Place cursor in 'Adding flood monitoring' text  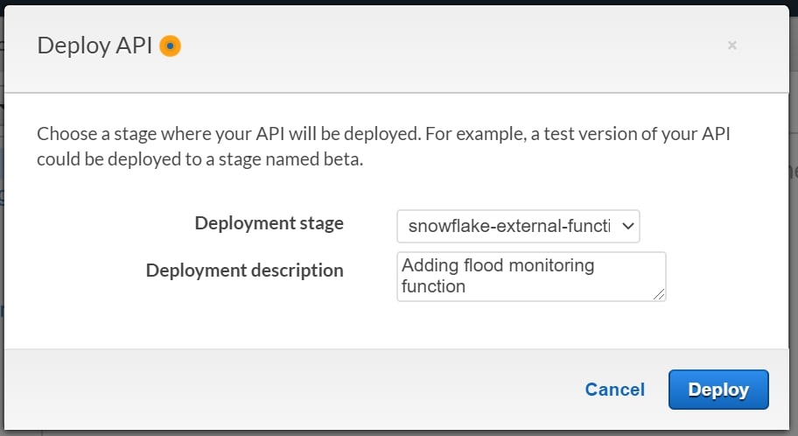click(498, 265)
